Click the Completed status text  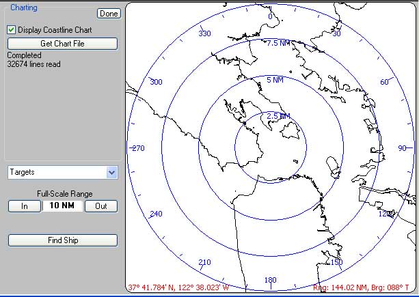24,55
